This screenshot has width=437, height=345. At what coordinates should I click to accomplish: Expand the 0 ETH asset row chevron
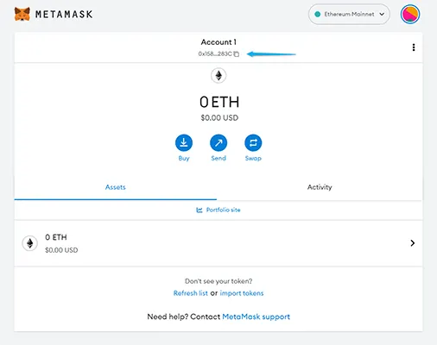[412, 243]
